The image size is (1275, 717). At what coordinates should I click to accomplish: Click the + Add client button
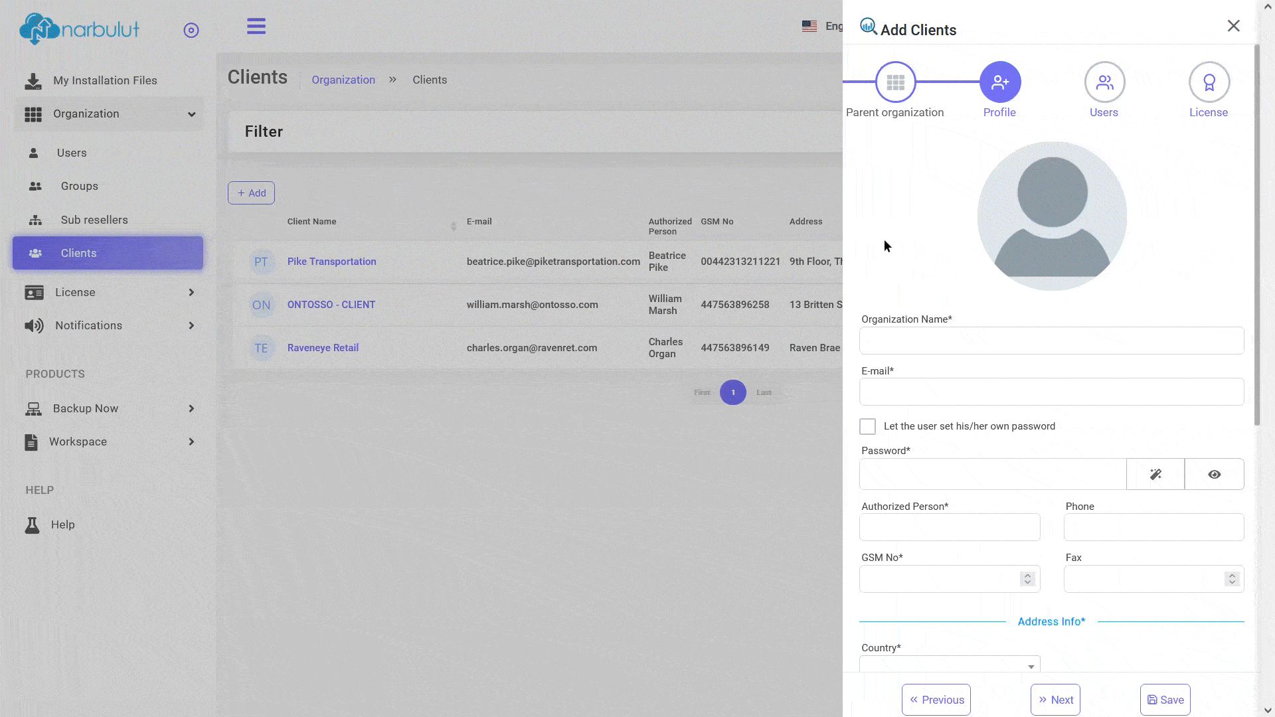point(251,193)
